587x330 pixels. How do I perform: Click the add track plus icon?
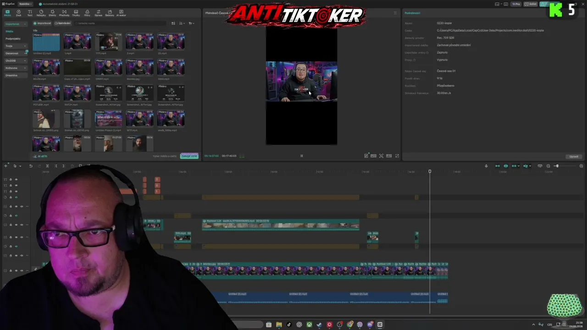coord(6,166)
